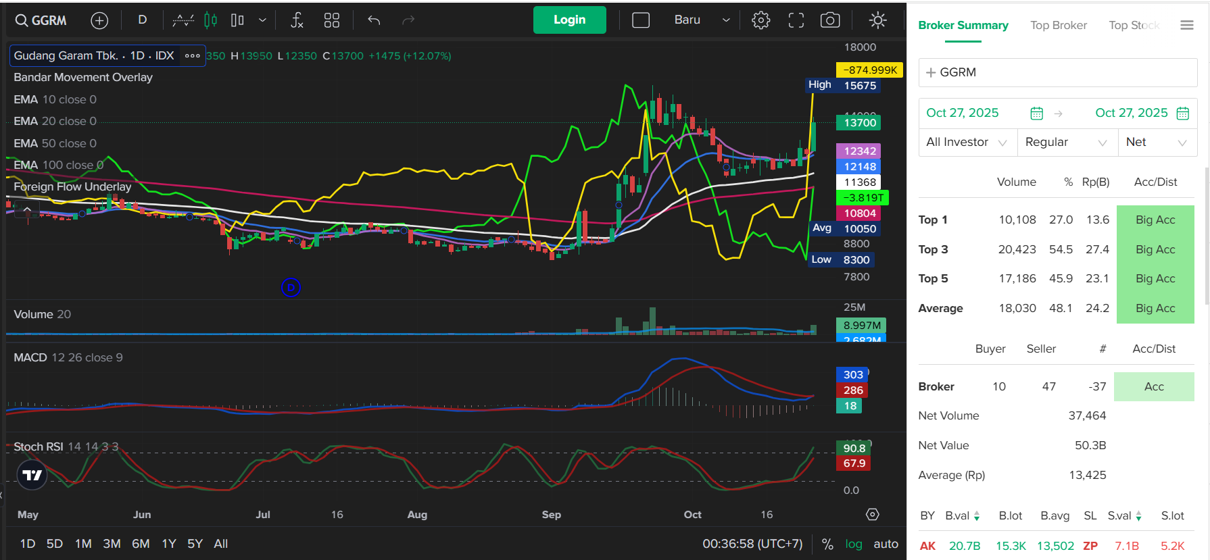Open the fx indicators icon

[x=297, y=20]
